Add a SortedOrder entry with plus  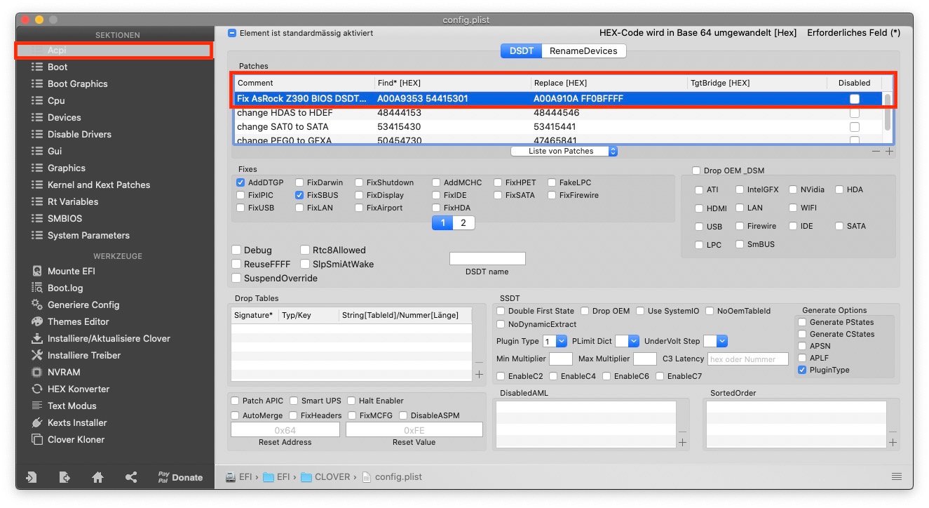pos(893,443)
